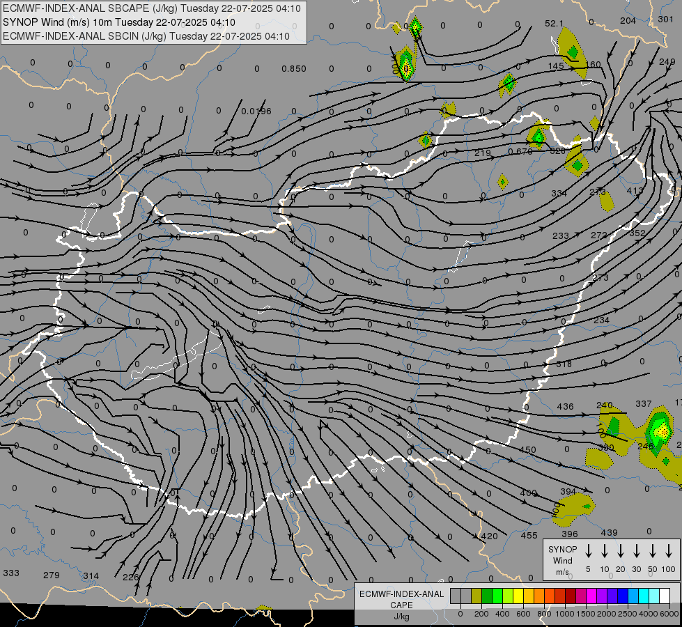Click the 439 value on the map
Image resolution: width=682 pixels, height=627 pixels.
click(610, 533)
